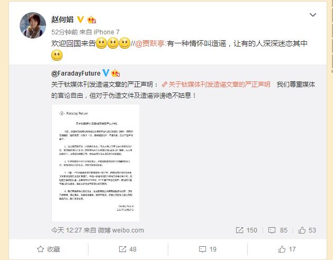The image size is (333, 260).
Task: Enlarge the Faraday Future statement image
Action: [96, 163]
